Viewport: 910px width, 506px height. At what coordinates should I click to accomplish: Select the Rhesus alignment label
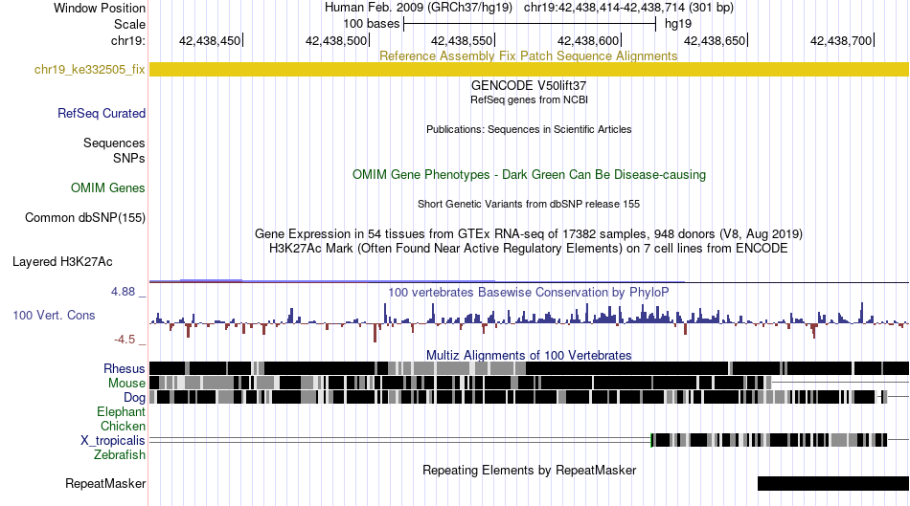coord(125,368)
